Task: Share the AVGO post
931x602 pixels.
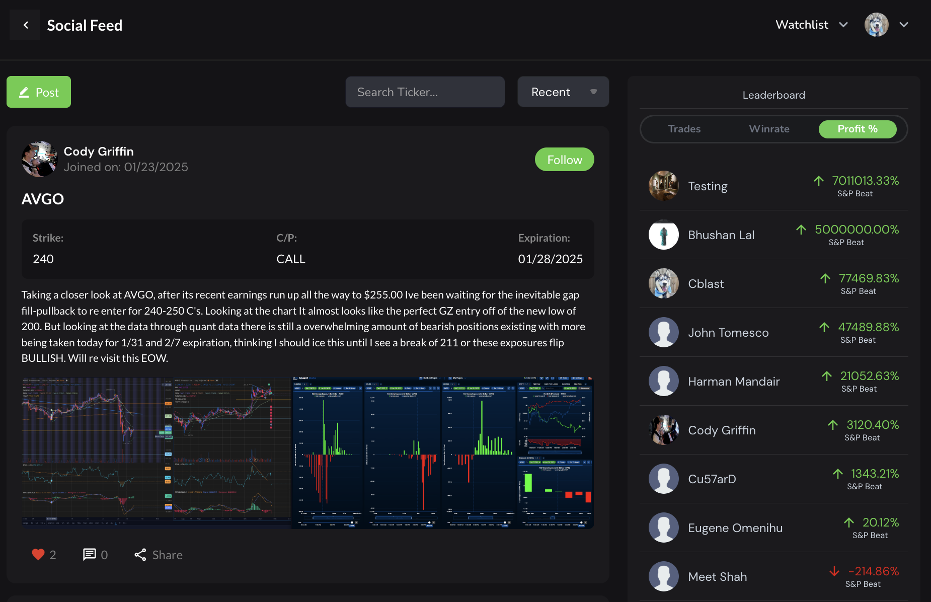Action: [159, 555]
